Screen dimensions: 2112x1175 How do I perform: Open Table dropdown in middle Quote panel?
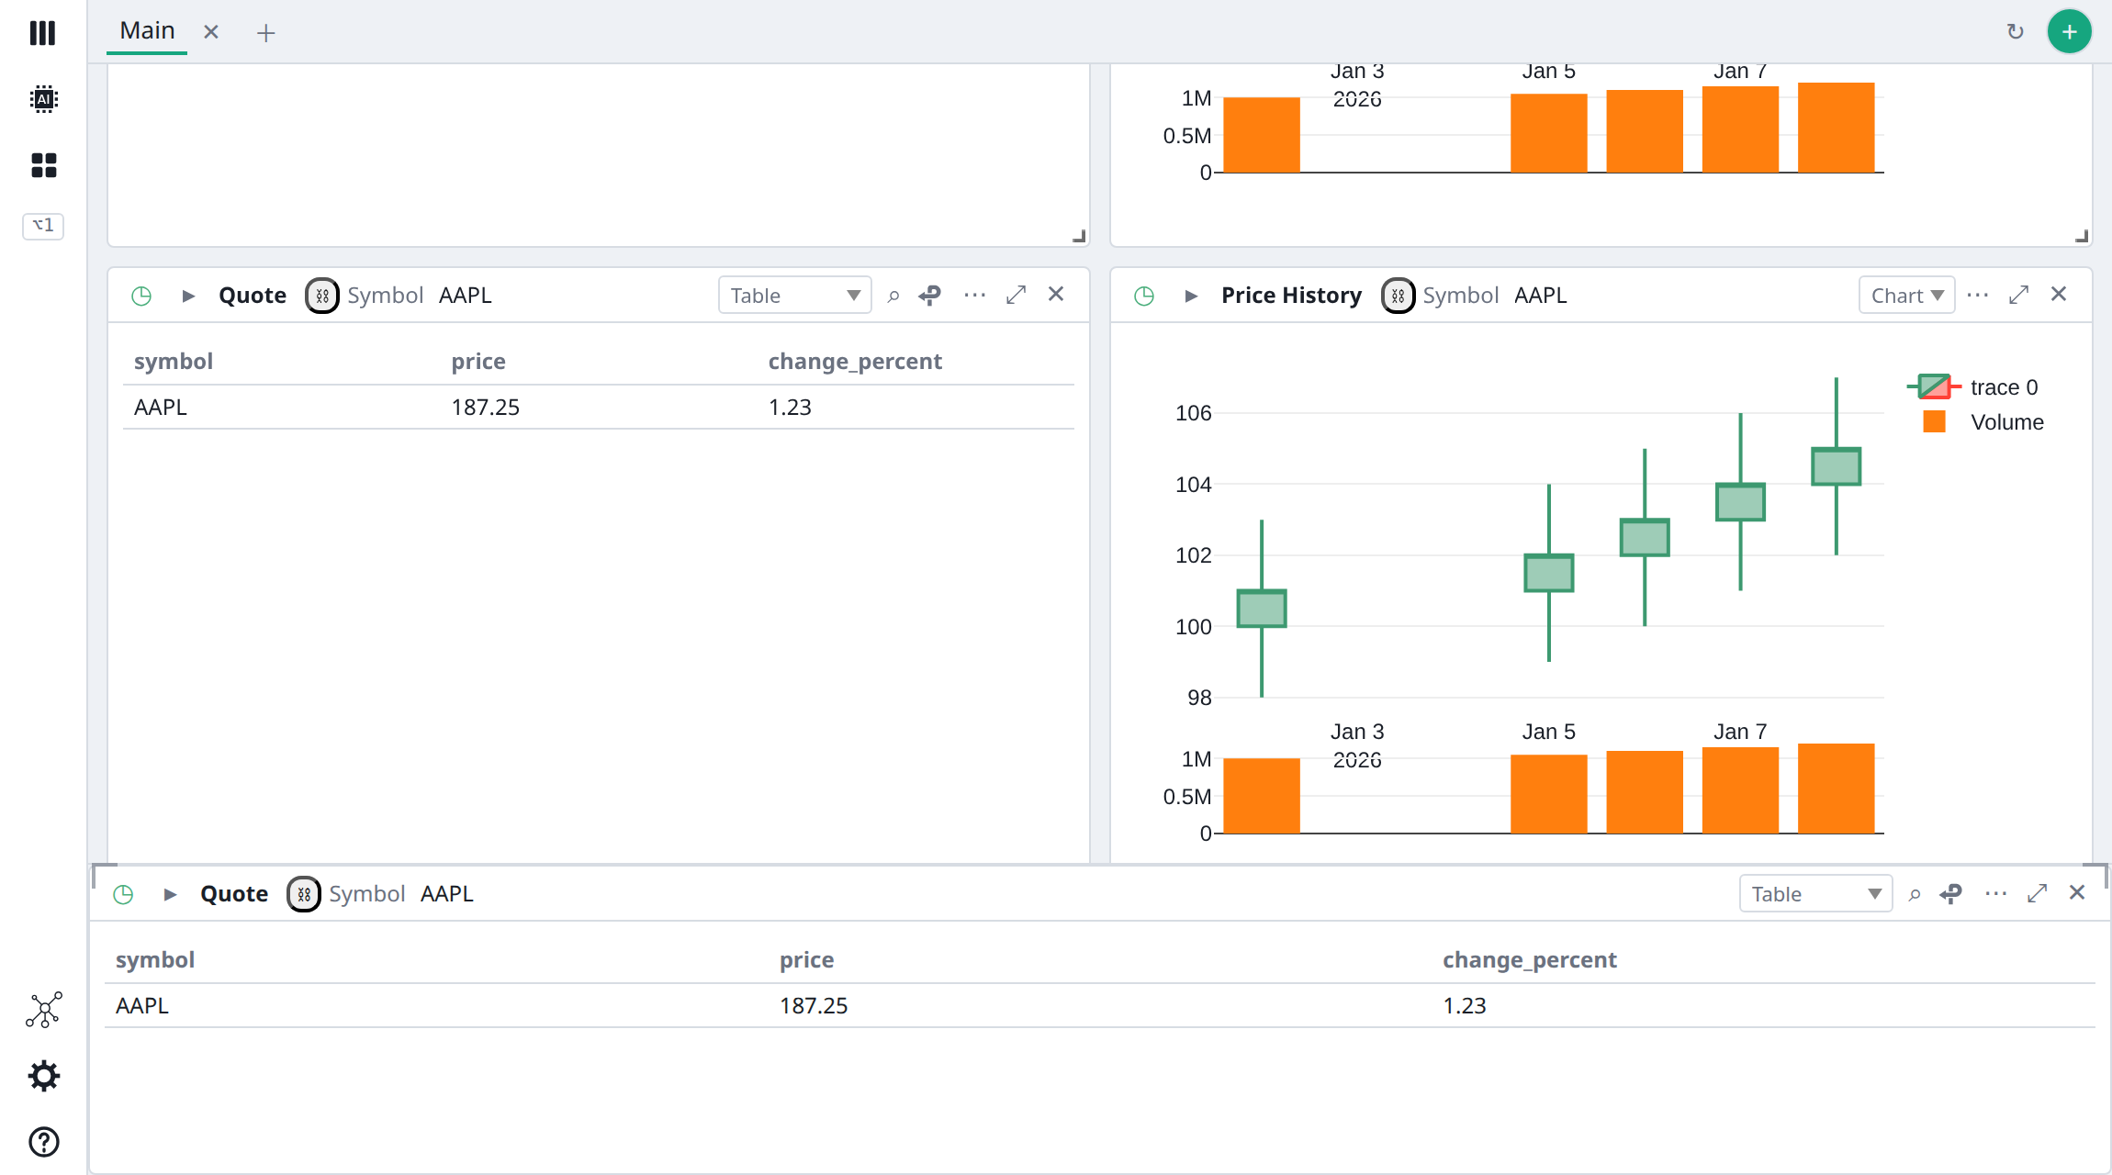pyautogui.click(x=794, y=296)
